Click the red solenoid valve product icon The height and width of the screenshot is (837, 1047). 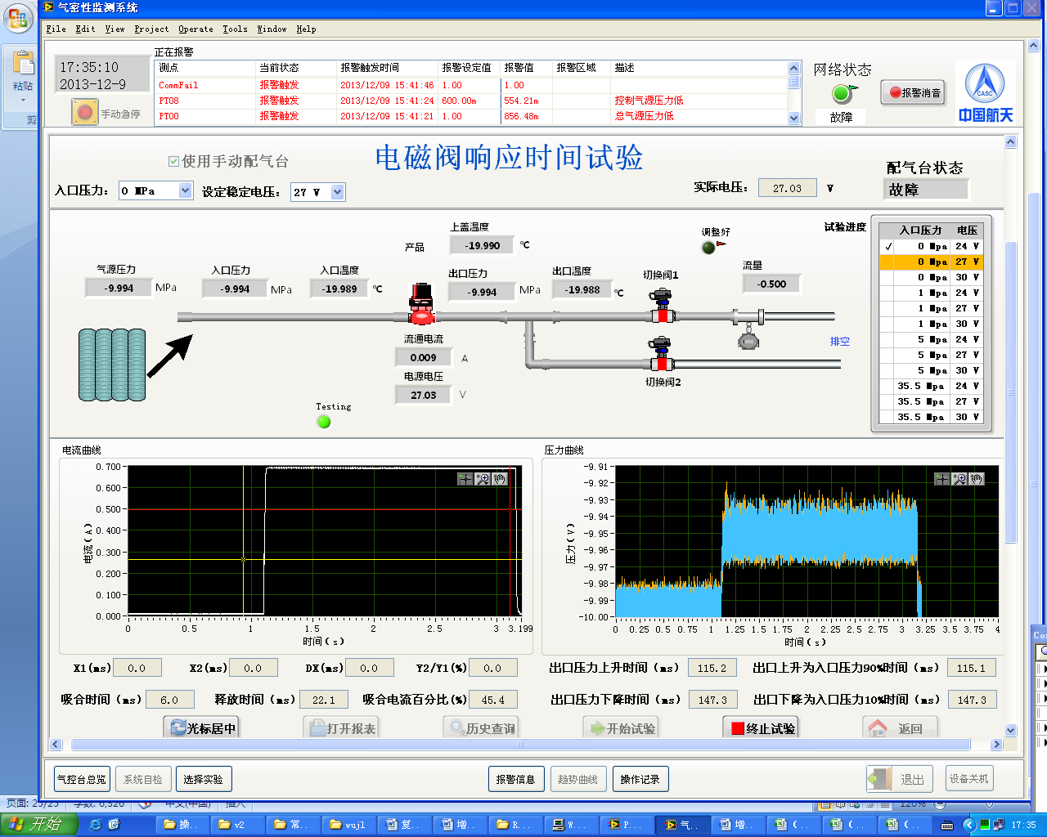[x=421, y=306]
